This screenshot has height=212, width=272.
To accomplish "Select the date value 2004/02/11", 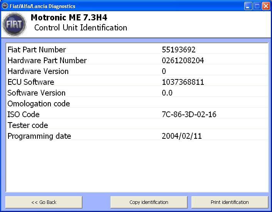I will [181, 136].
